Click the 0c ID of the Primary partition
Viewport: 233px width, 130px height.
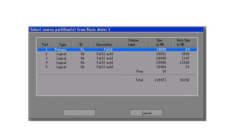82,50
